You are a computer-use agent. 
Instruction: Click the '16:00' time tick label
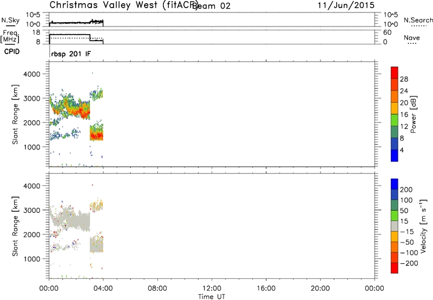coord(266,289)
